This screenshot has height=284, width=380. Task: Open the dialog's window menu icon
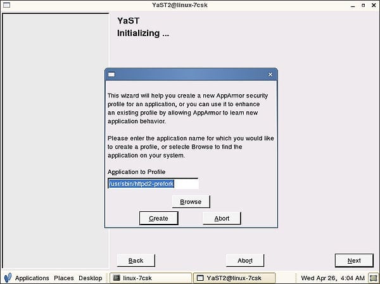(x=111, y=75)
